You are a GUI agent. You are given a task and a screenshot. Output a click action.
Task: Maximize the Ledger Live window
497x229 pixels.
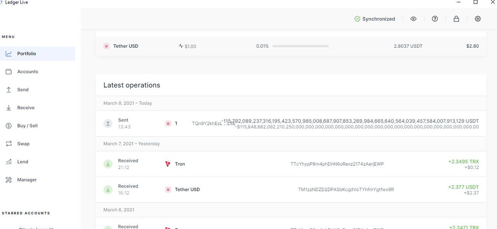[x=475, y=2]
